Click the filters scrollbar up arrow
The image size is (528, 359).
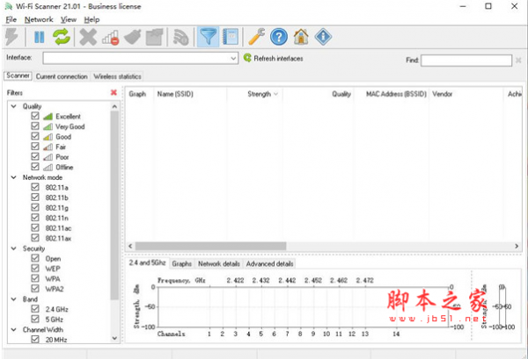114,106
